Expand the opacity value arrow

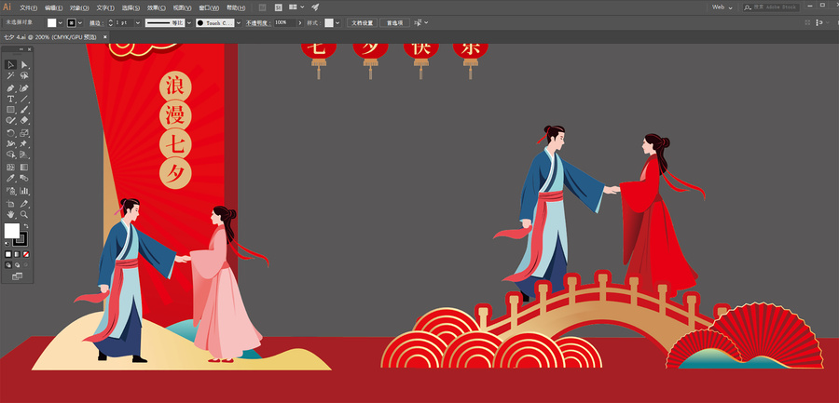tap(300, 23)
